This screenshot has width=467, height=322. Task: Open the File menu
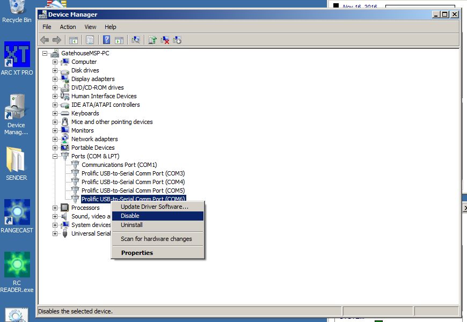point(47,27)
